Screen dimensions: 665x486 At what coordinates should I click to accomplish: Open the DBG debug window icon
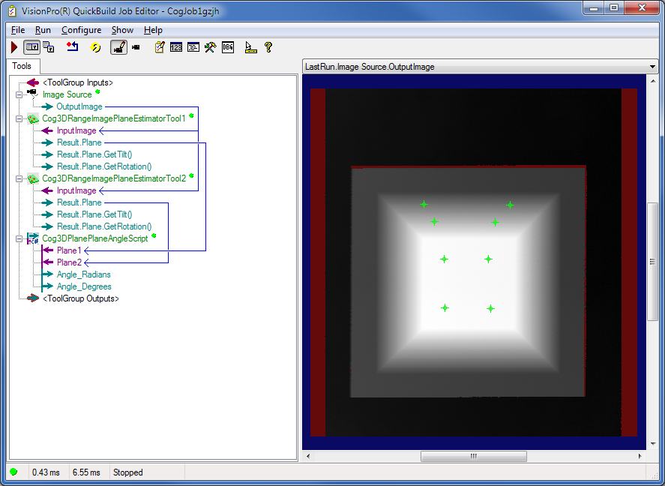(227, 46)
